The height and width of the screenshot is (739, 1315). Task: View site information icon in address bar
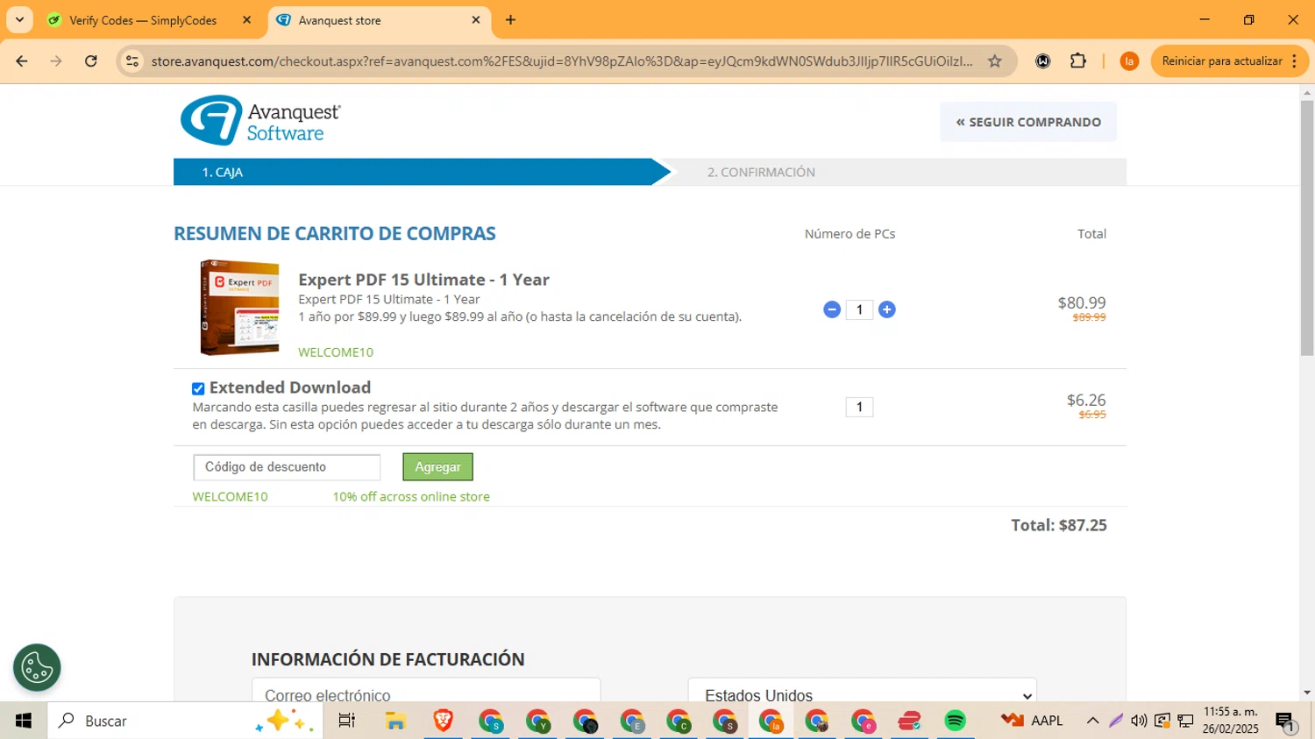[132, 61]
